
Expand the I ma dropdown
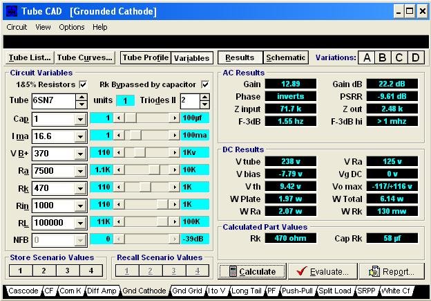point(80,136)
